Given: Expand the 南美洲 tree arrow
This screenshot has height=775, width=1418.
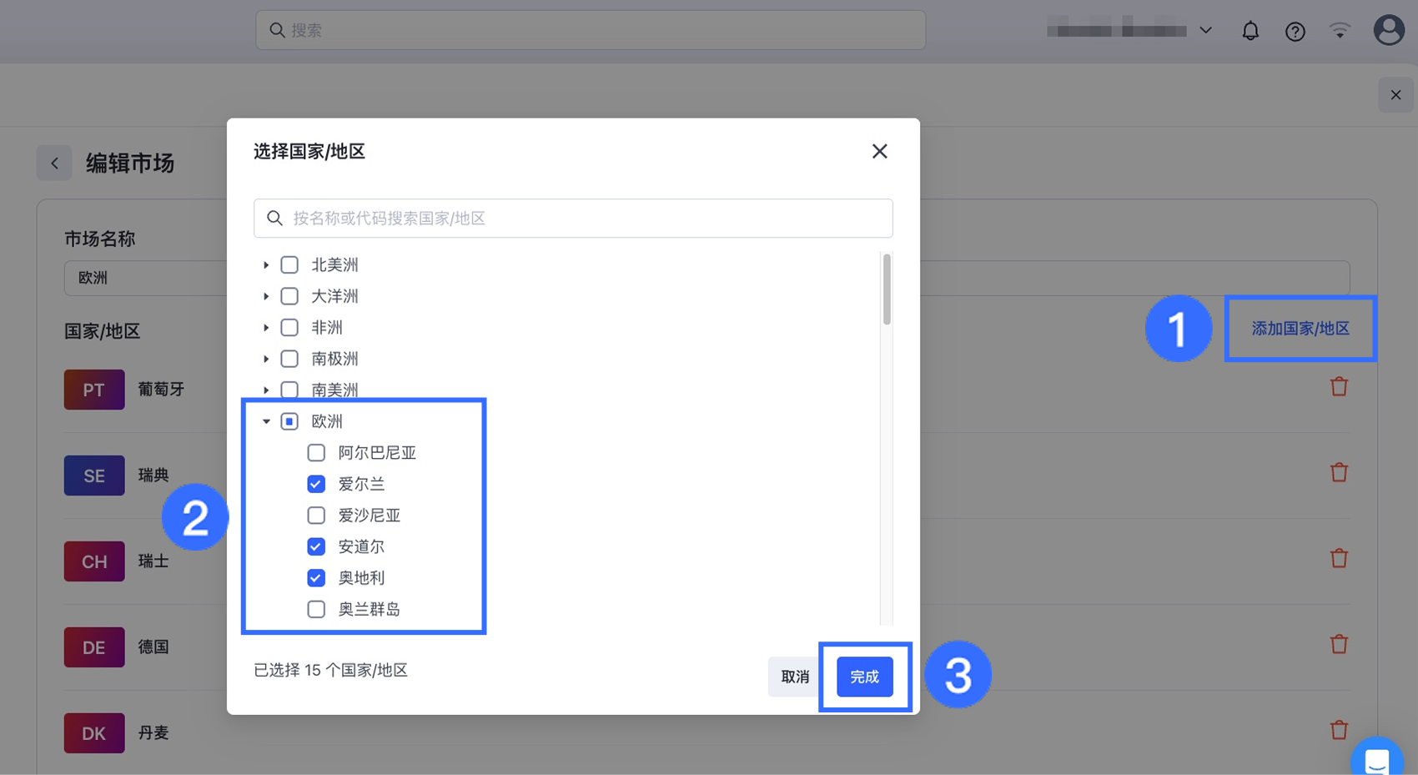Looking at the screenshot, I should [x=266, y=390].
